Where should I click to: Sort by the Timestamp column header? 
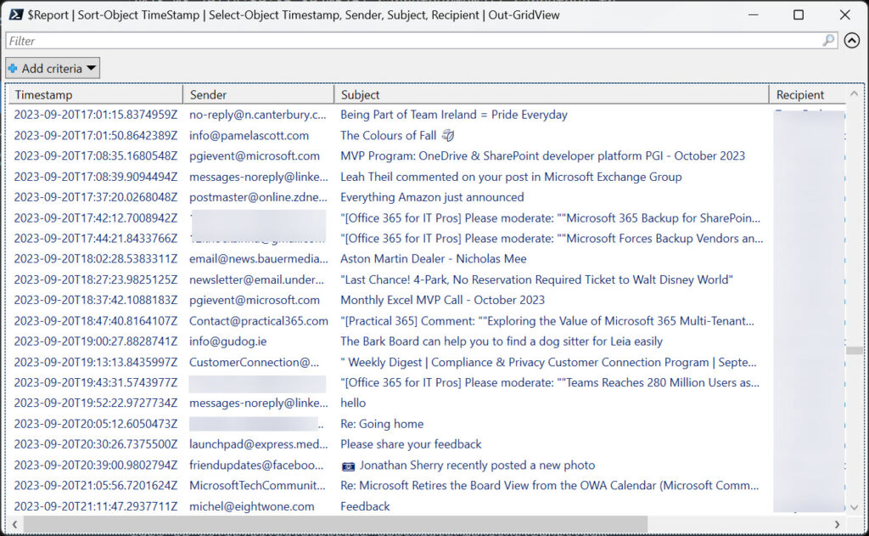click(x=95, y=95)
